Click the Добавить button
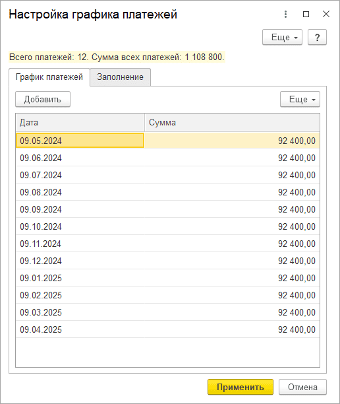The width and height of the screenshot is (340, 404). pos(43,99)
